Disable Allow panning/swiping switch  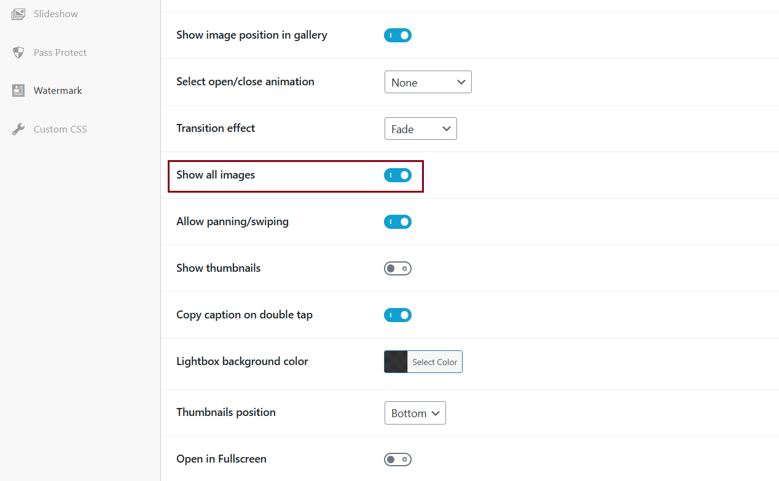pos(397,222)
